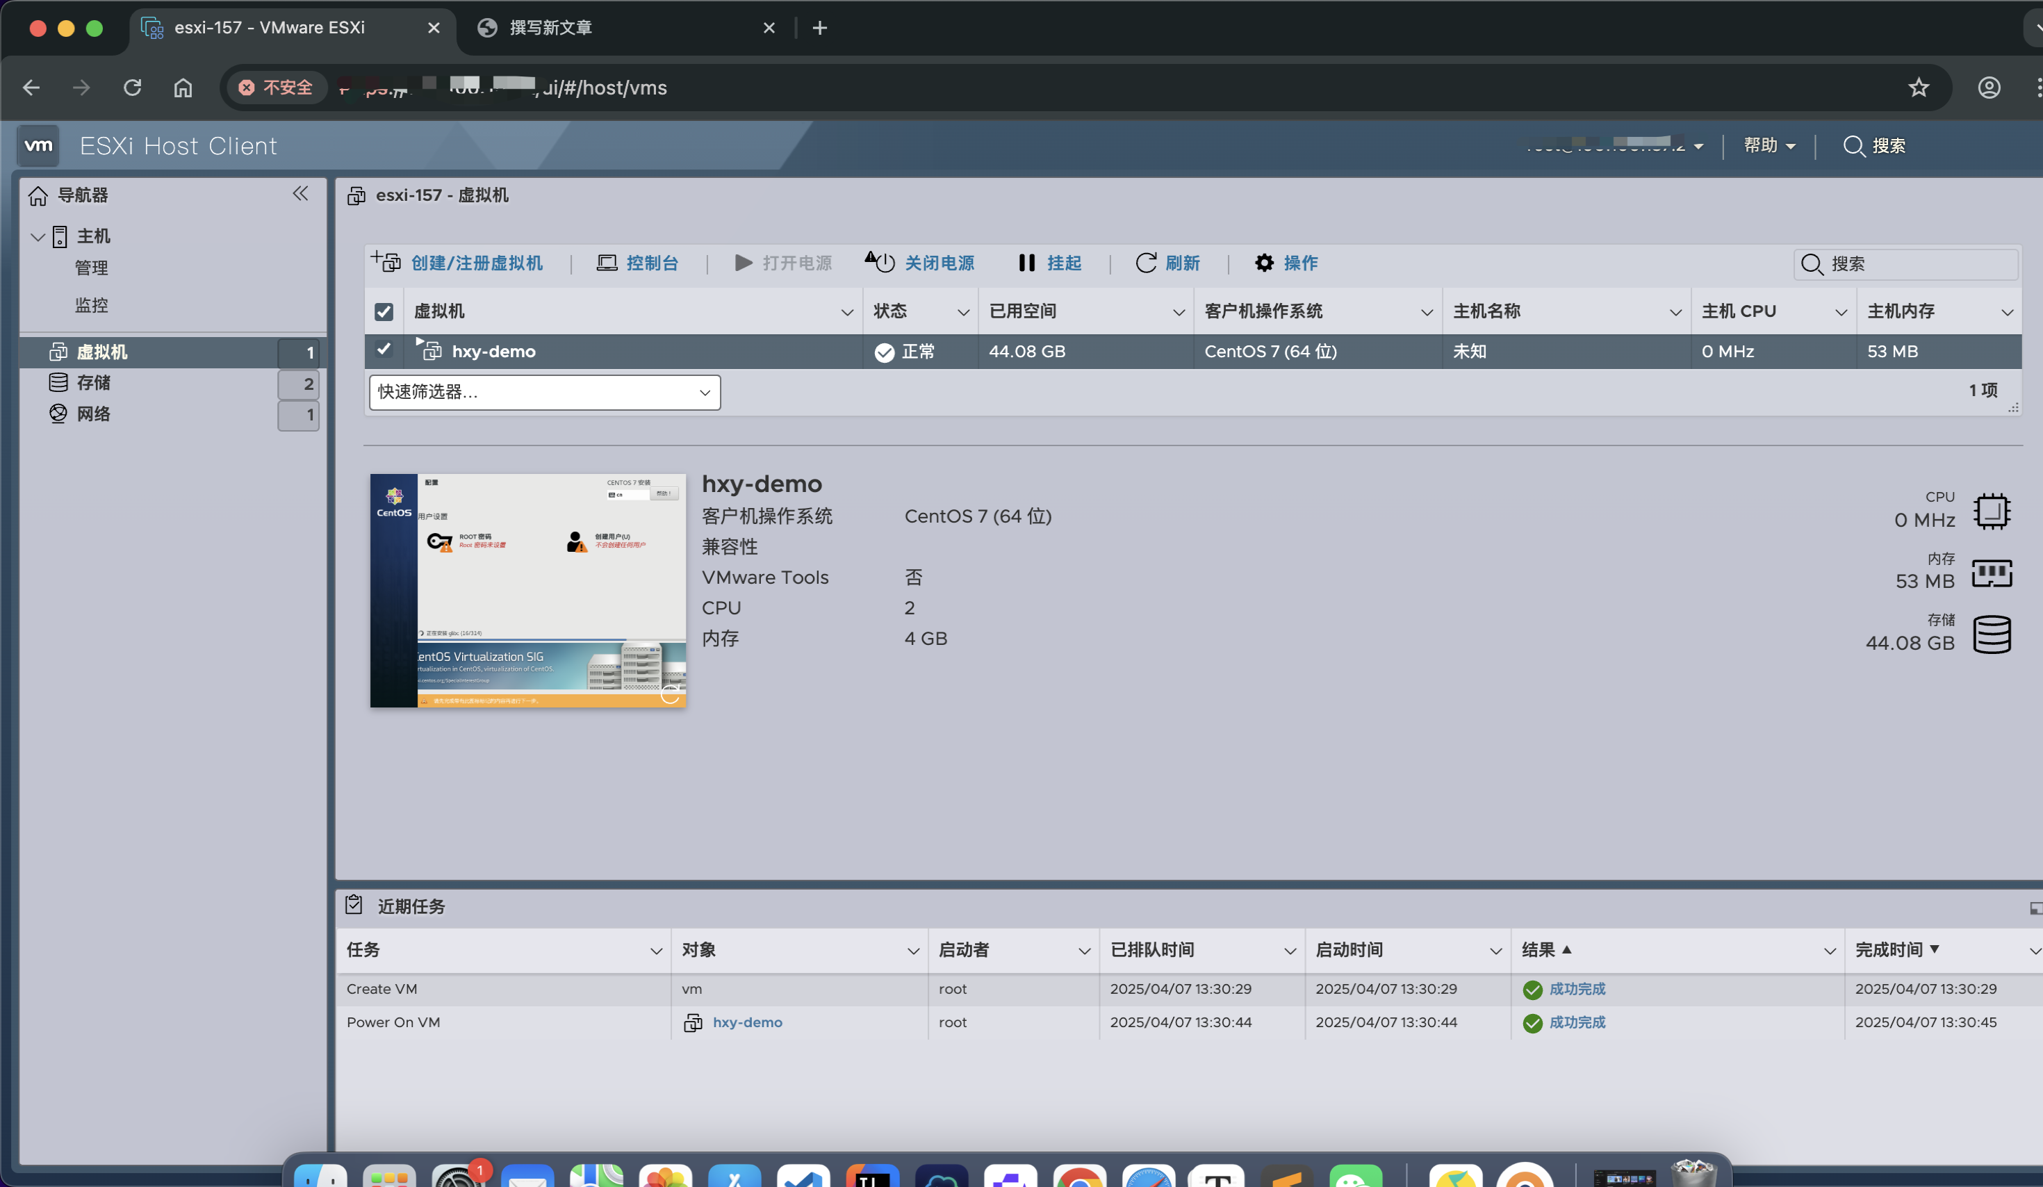Viewport: 2043px width, 1187px height.
Task: Click the CPU chip icon
Action: (1992, 511)
